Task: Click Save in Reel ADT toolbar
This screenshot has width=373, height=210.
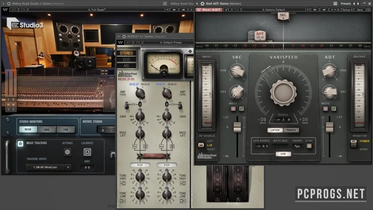Action: pyautogui.click(x=359, y=10)
